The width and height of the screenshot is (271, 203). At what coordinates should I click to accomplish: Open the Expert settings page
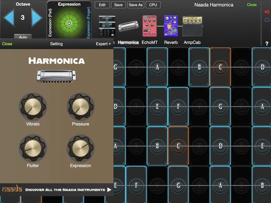103,44
